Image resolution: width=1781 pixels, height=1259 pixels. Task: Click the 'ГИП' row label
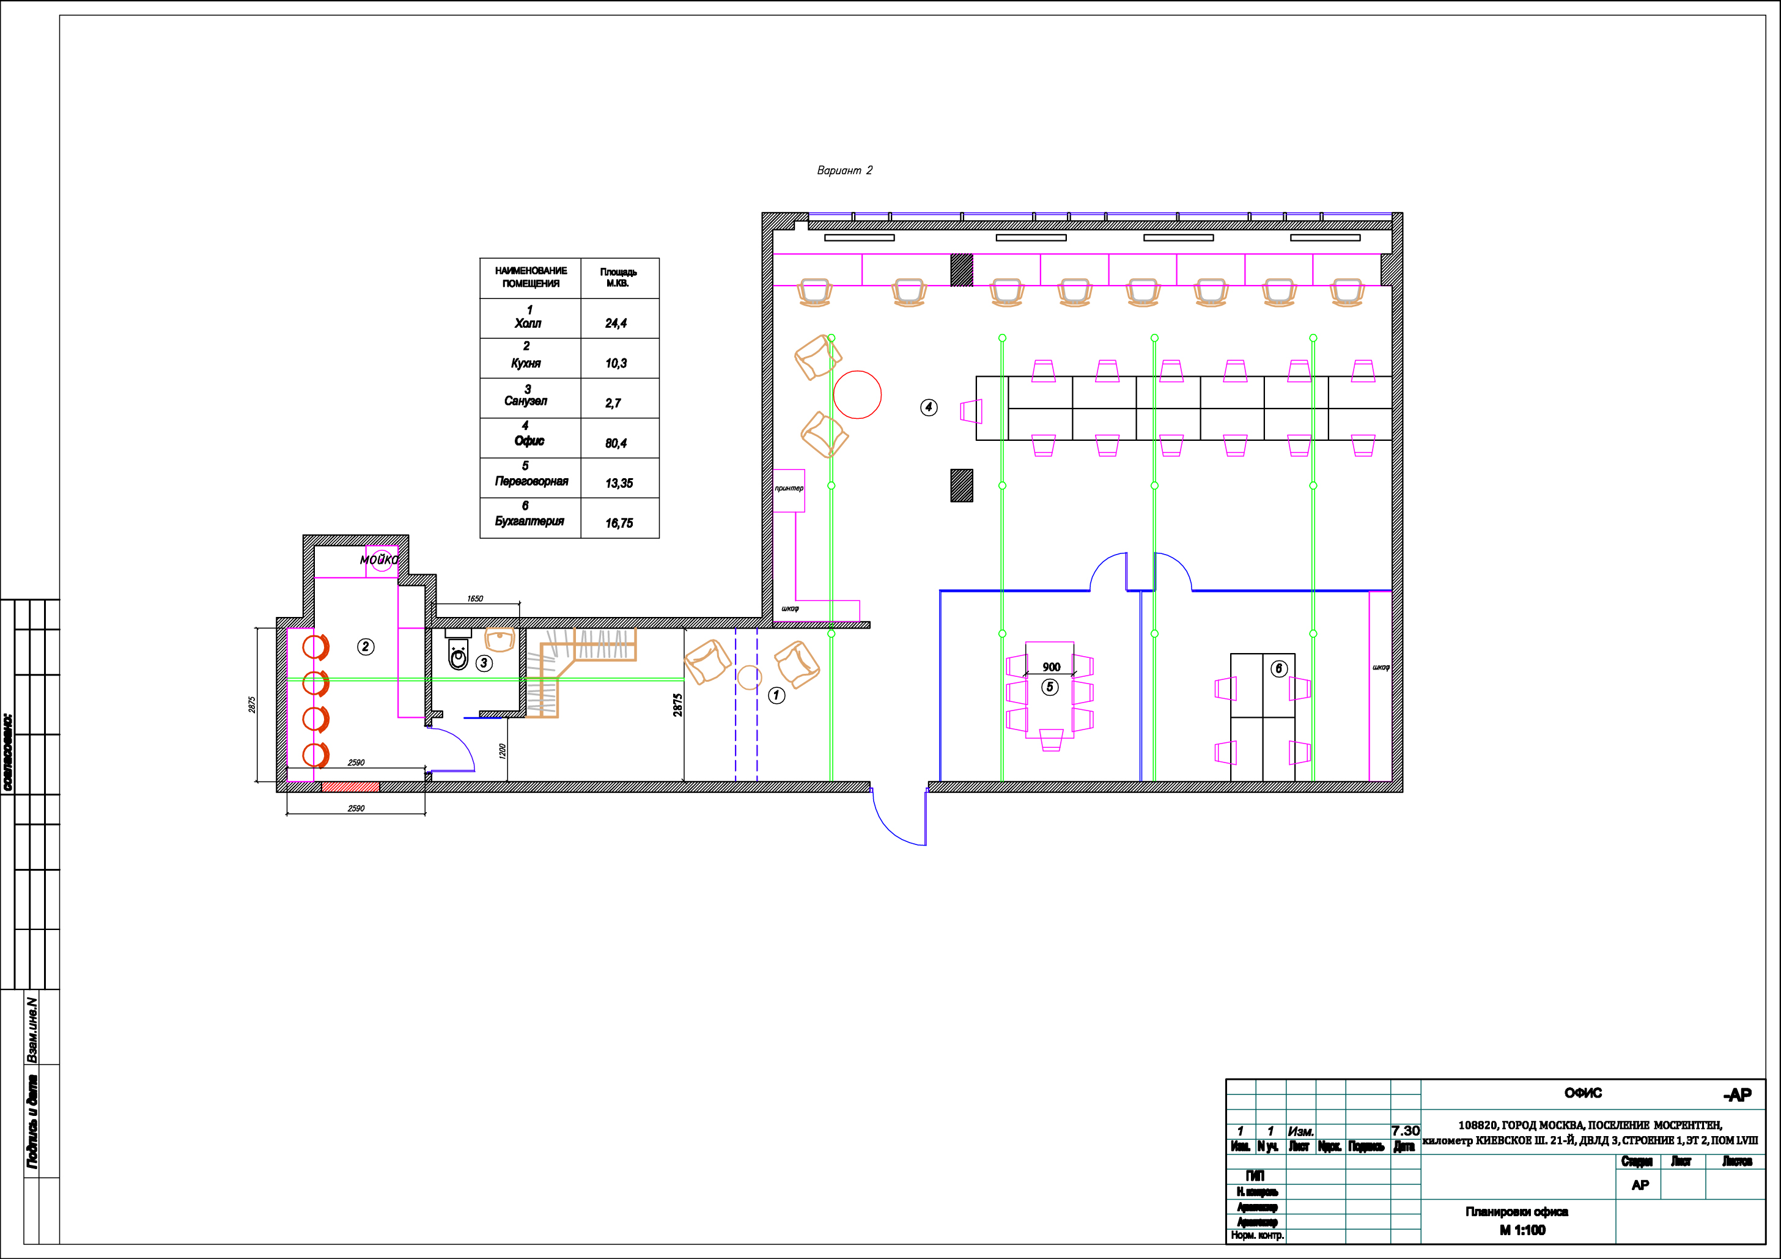point(1255,1176)
